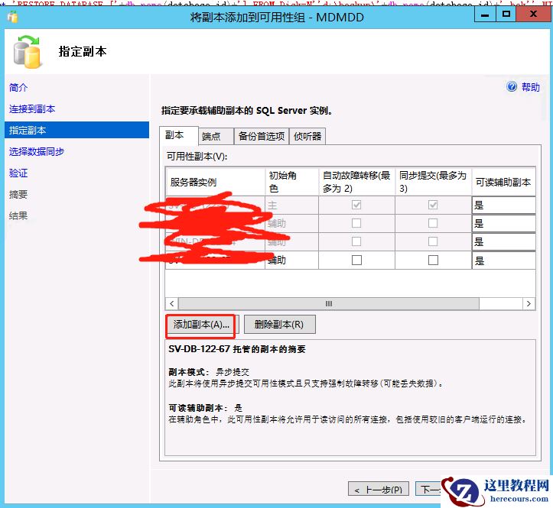Click the horizontal scrollbar thumb of replica grid
Viewport: 553px width, 508px height.
click(329, 304)
